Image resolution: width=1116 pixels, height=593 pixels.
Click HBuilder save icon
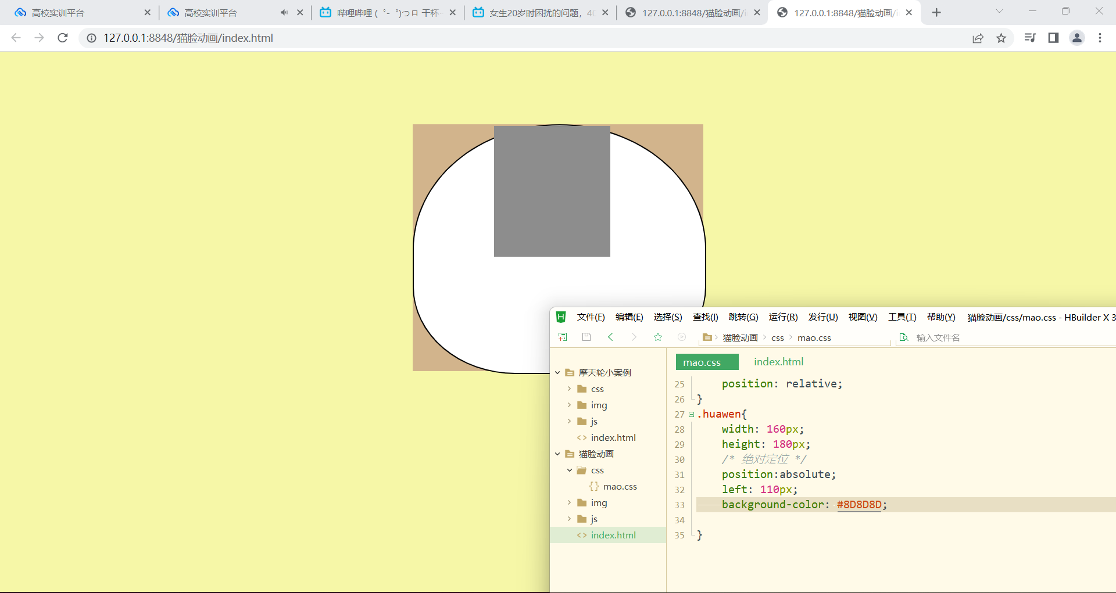tap(586, 337)
